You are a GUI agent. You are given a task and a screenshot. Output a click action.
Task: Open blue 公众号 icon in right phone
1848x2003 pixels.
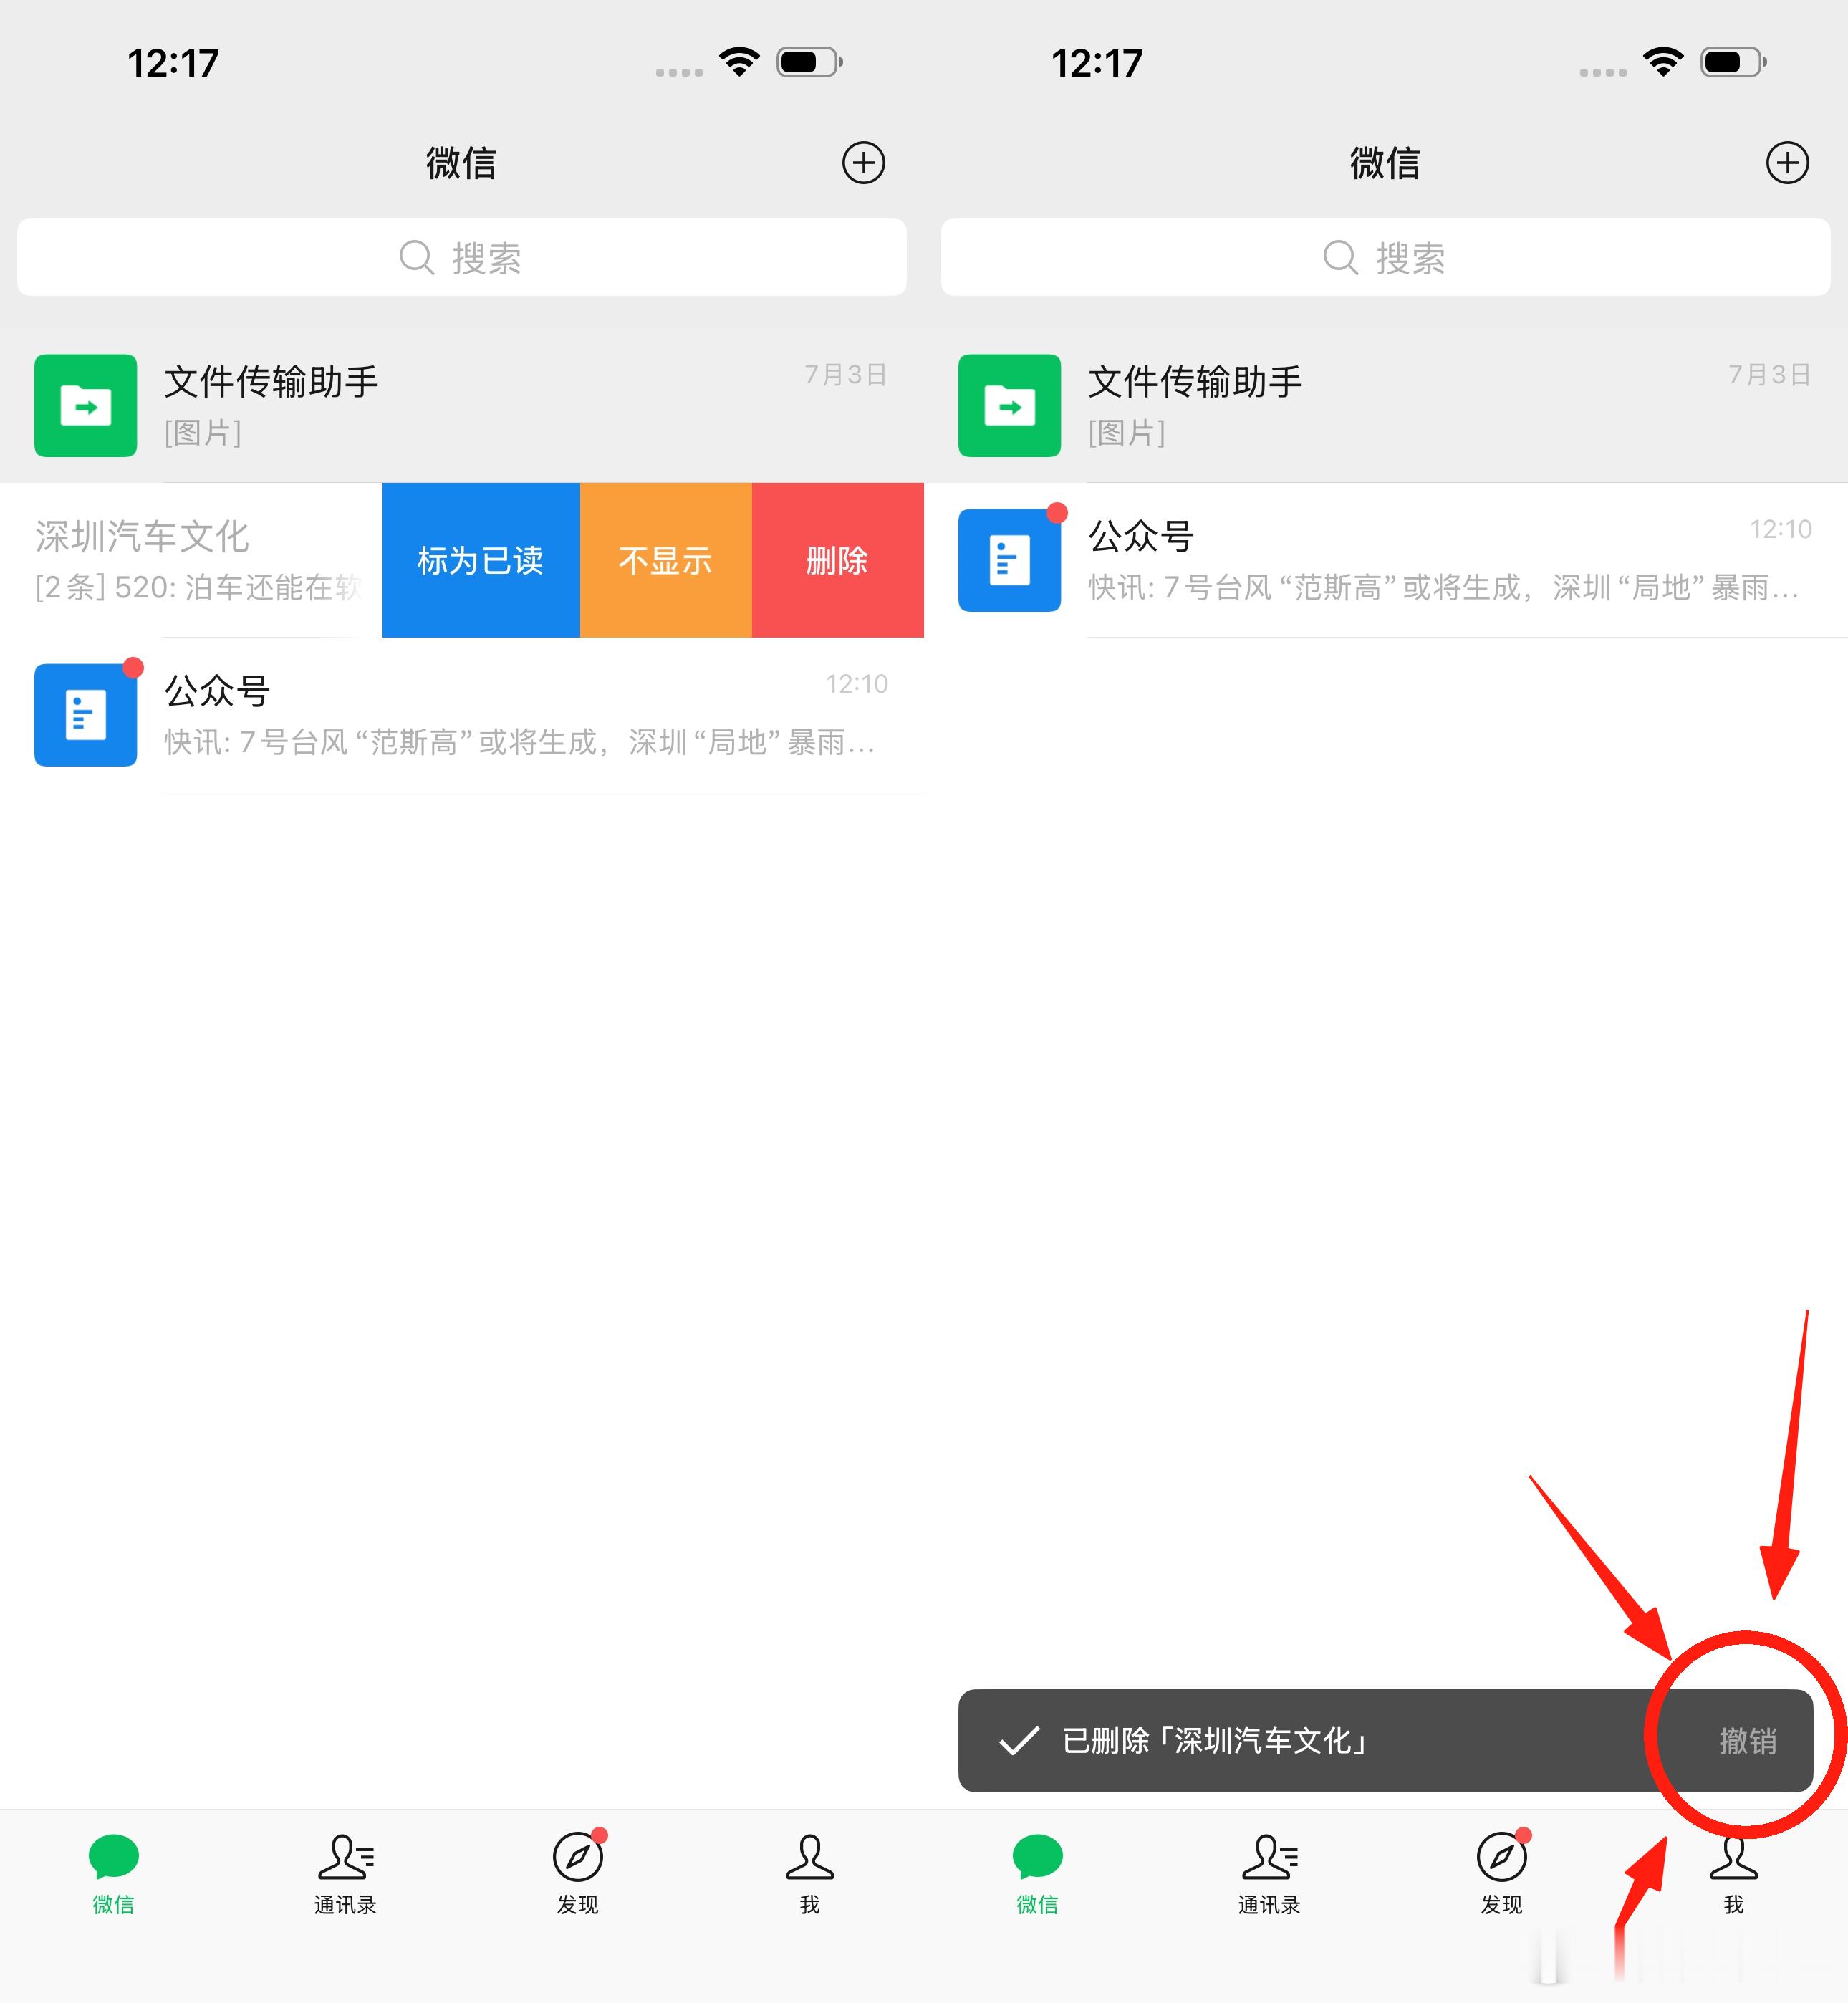(x=1009, y=560)
